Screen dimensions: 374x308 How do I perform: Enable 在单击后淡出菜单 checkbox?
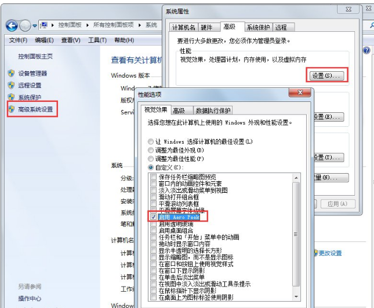(x=153, y=277)
